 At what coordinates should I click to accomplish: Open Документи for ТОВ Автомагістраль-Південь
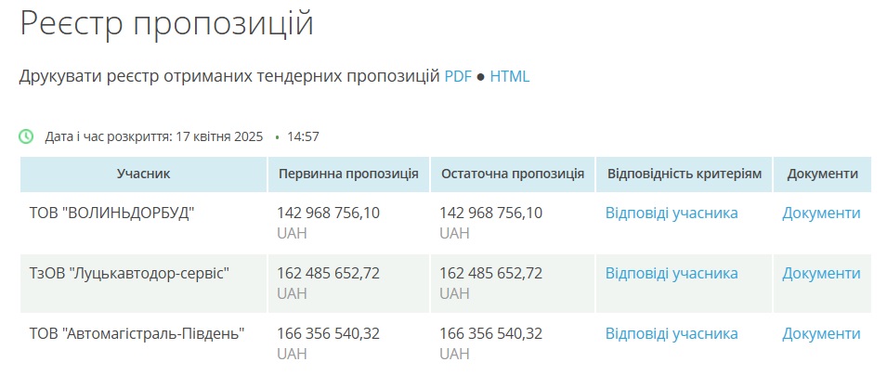point(821,334)
